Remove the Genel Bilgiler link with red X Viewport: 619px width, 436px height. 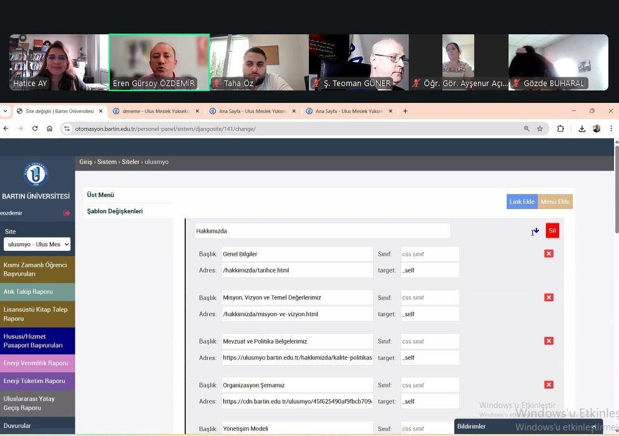click(548, 254)
